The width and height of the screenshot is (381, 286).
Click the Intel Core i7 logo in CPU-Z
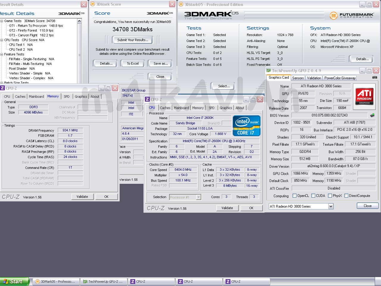coord(246,126)
